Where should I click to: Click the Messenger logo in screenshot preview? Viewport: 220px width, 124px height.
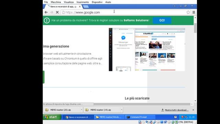pos(123,38)
